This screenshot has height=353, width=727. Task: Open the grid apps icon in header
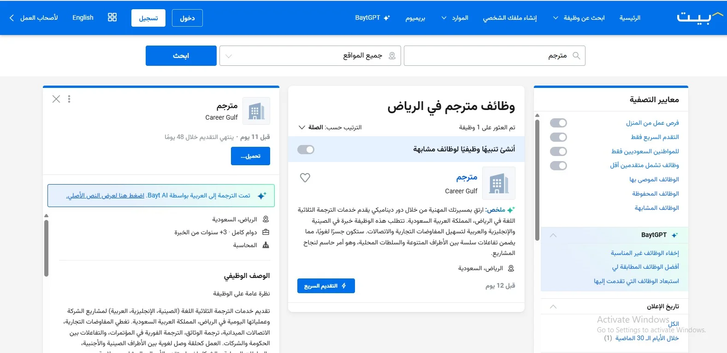[112, 17]
